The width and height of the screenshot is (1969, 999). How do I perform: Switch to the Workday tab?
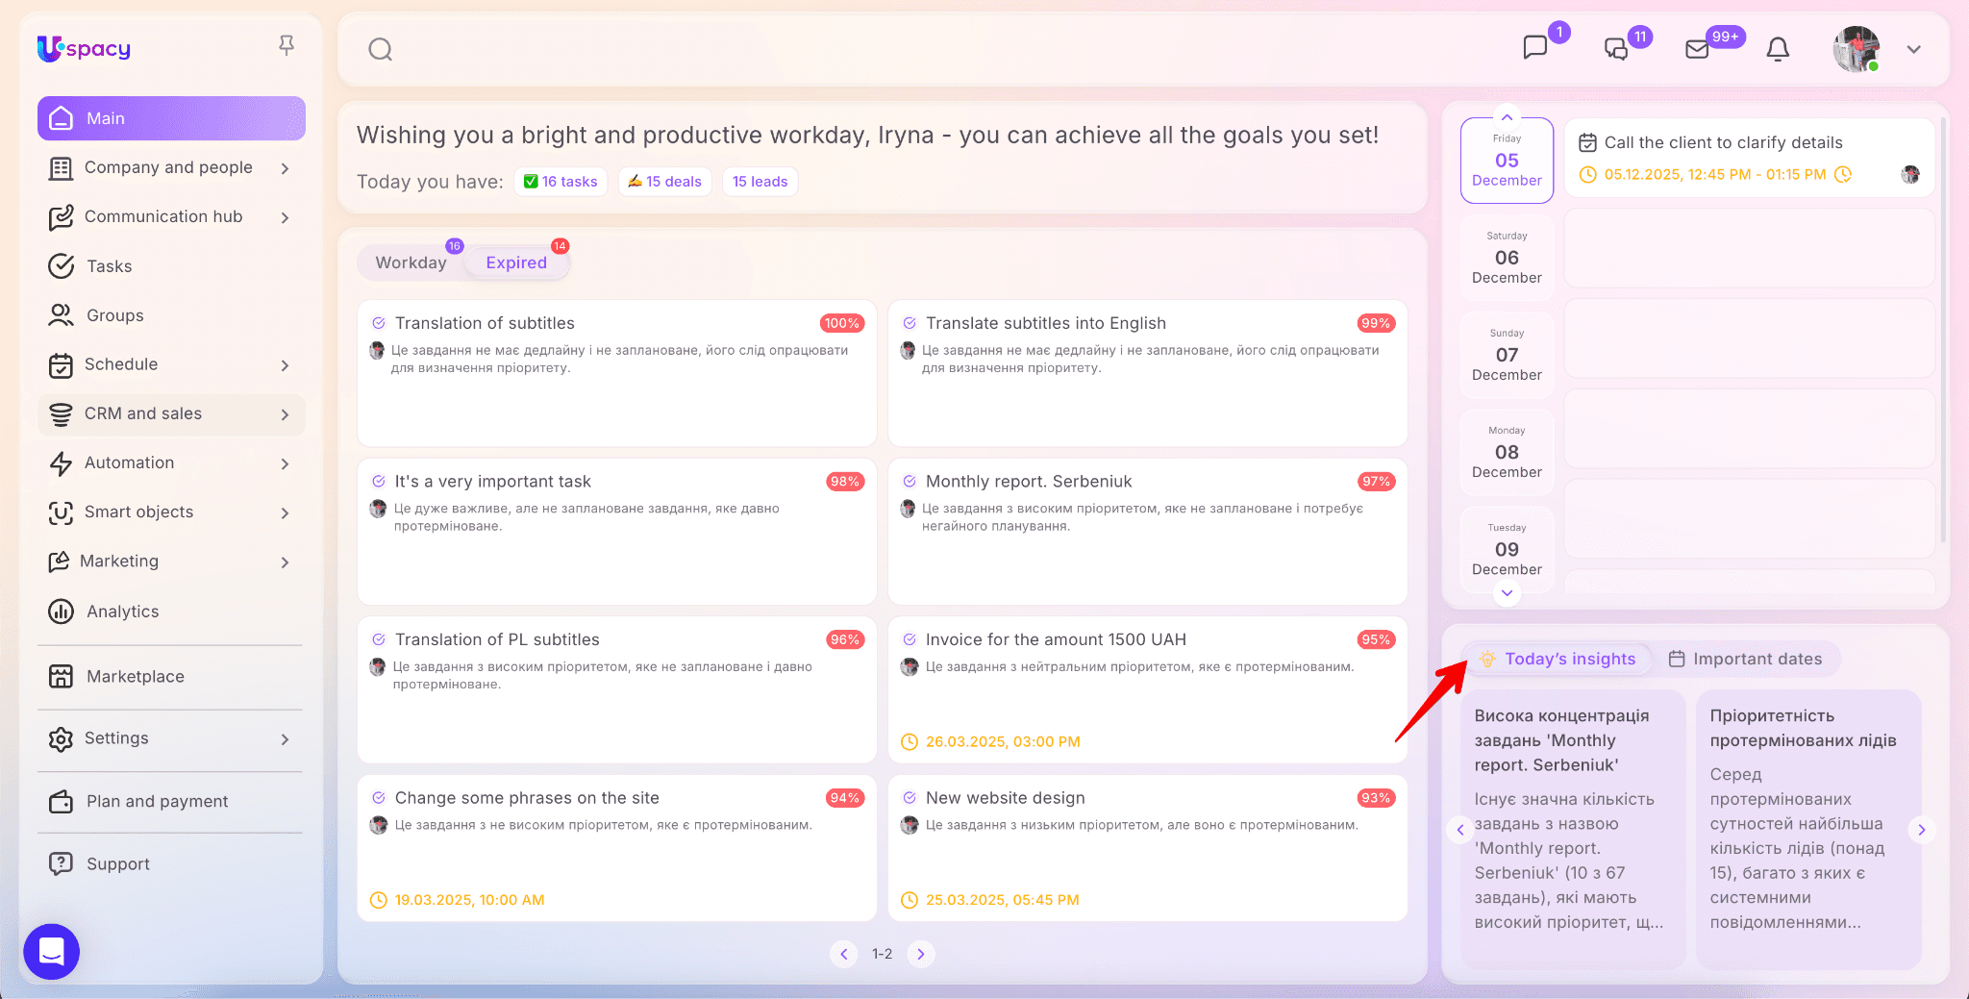(411, 262)
